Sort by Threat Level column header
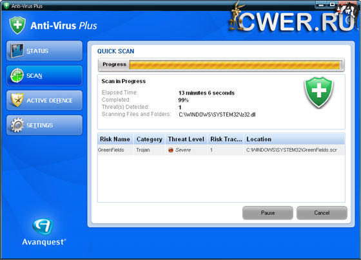 point(186,139)
